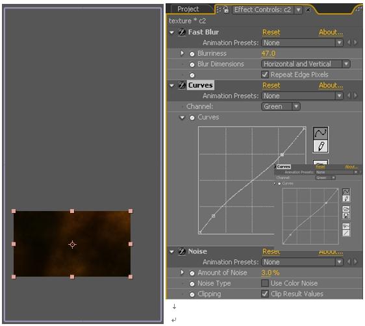Select the Effect Controls: c2 tab
365x326 pixels.
(262, 10)
